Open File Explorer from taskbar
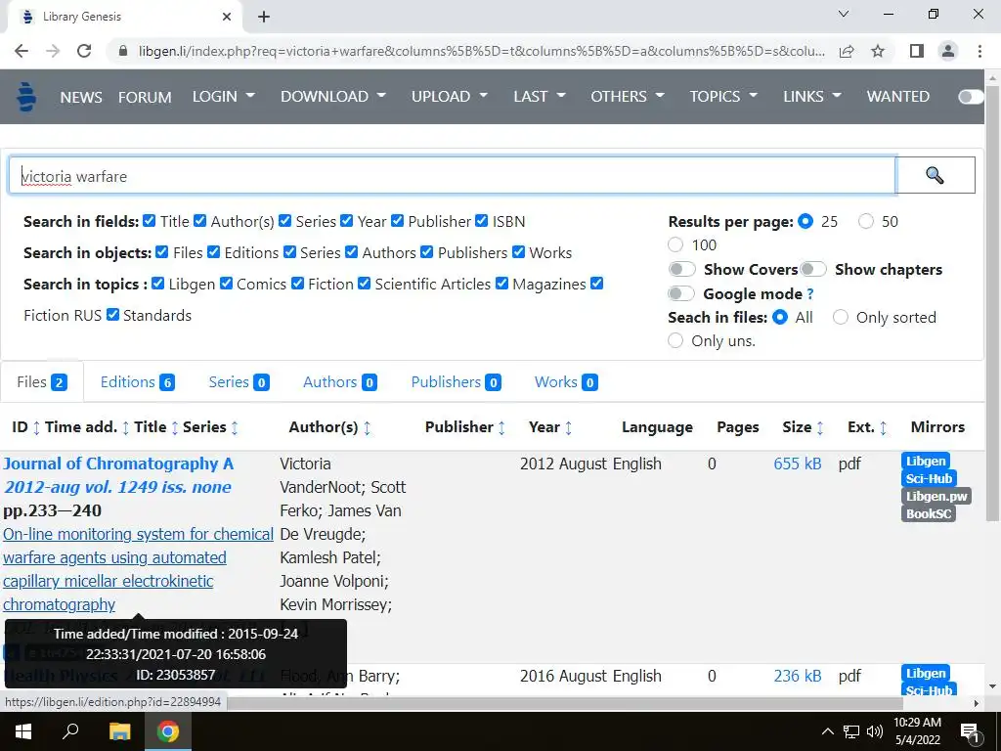Image resolution: width=1001 pixels, height=751 pixels. tap(119, 731)
